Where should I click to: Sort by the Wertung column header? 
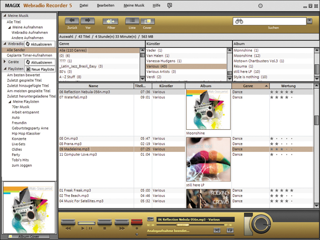click(x=291, y=86)
